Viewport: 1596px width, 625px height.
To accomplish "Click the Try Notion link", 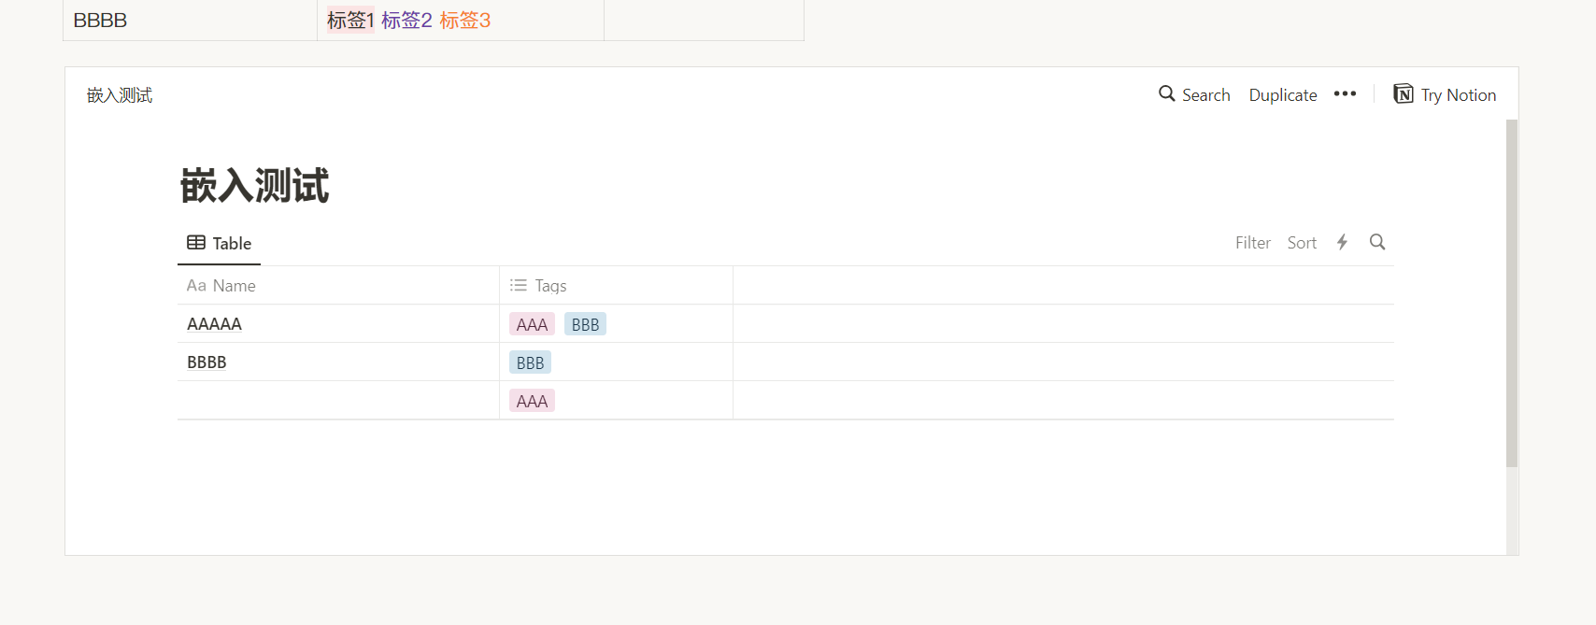I will 1458,95.
